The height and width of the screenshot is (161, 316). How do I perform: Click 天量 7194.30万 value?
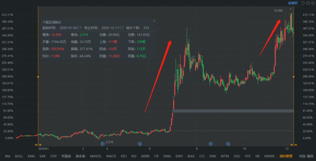tap(59, 42)
